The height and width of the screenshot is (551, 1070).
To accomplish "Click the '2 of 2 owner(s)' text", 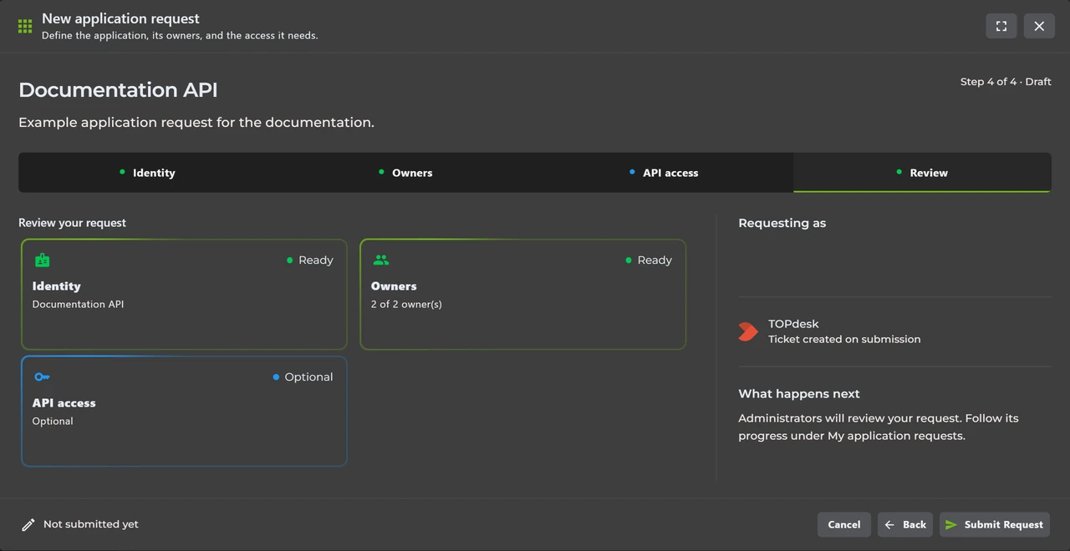I will (x=406, y=304).
